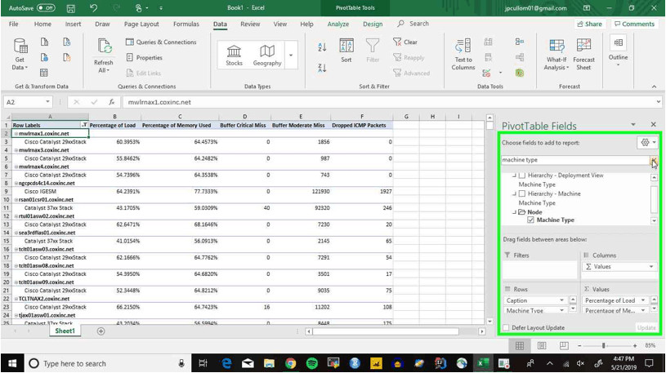This screenshot has height=373, width=666.
Task: Open the Analyze tab
Action: [338, 24]
